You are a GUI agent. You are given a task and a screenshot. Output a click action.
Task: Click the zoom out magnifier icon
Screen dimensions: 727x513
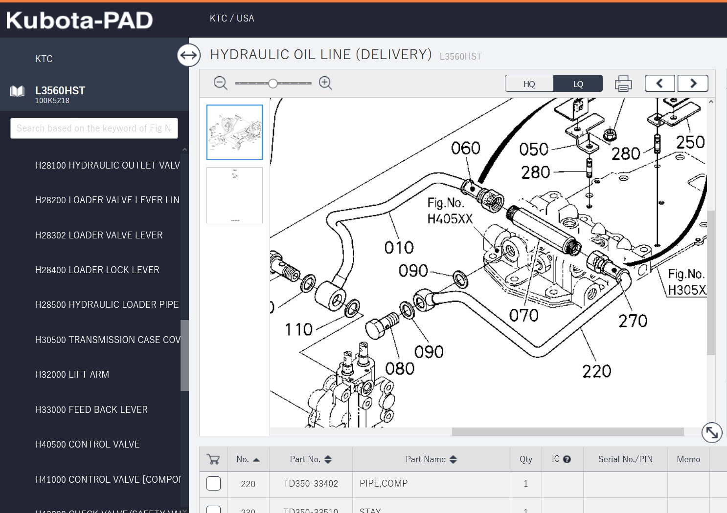(220, 83)
